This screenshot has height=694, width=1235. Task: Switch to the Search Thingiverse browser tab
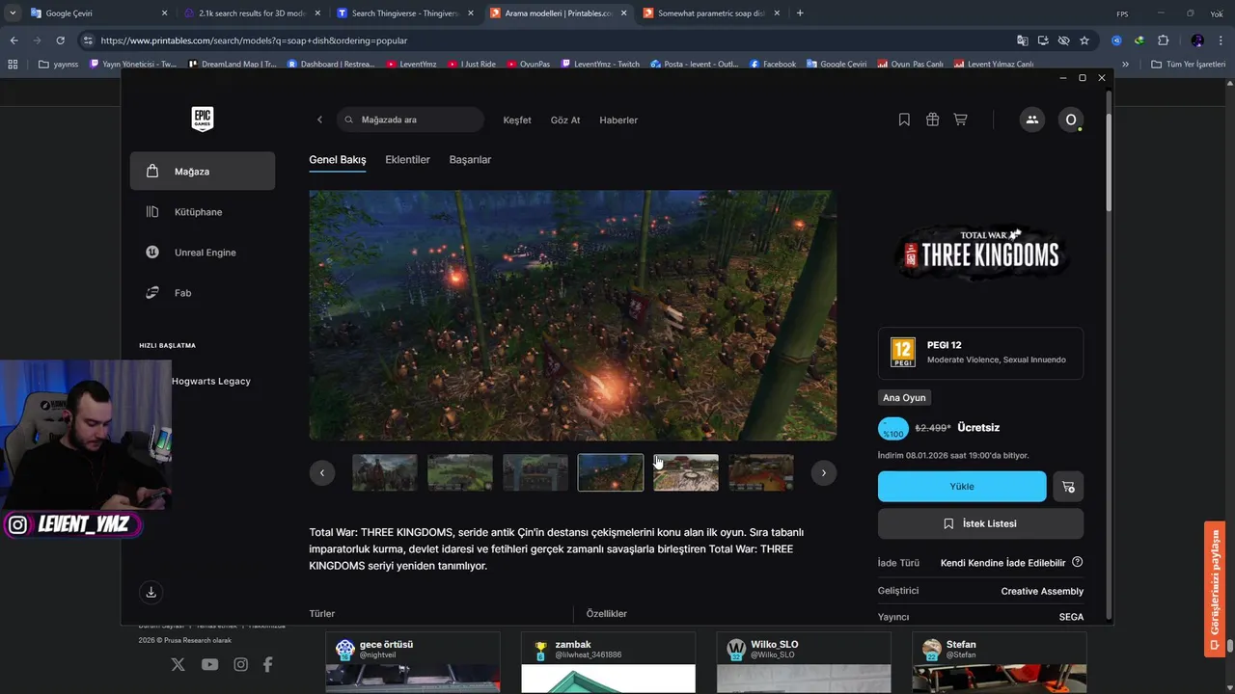coord(405,13)
